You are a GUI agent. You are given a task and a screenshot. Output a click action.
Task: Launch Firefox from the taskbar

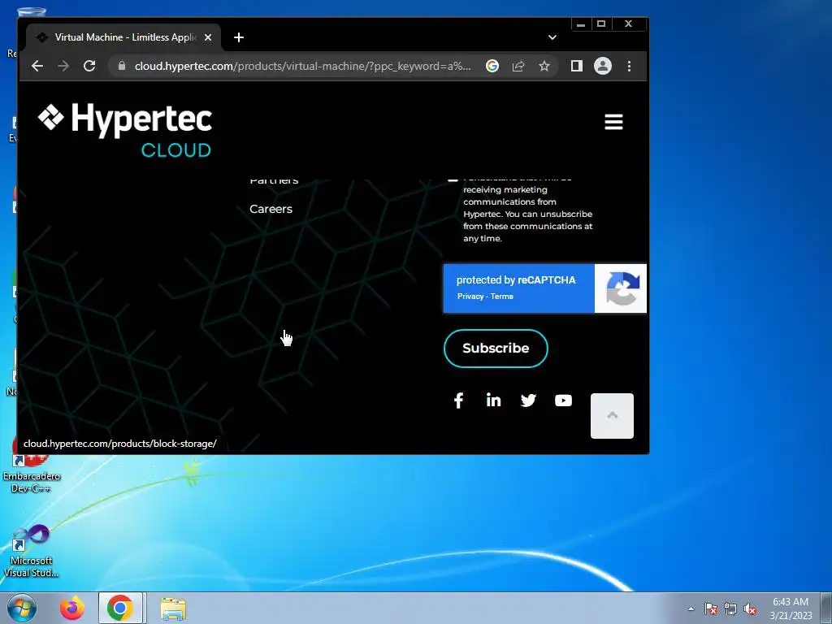click(72, 608)
